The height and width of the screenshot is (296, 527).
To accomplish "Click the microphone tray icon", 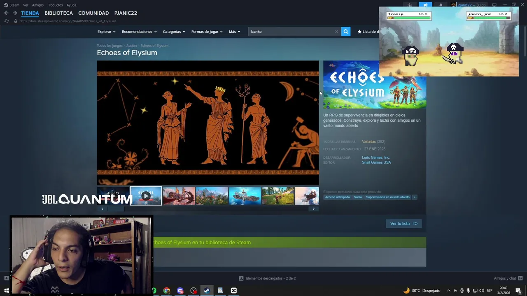I will pyautogui.click(x=468, y=291).
